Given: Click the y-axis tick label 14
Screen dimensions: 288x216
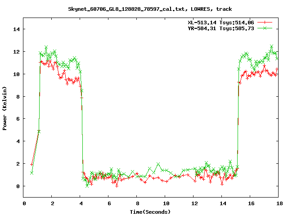Looking at the screenshot, I should pyautogui.click(x=16, y=29).
